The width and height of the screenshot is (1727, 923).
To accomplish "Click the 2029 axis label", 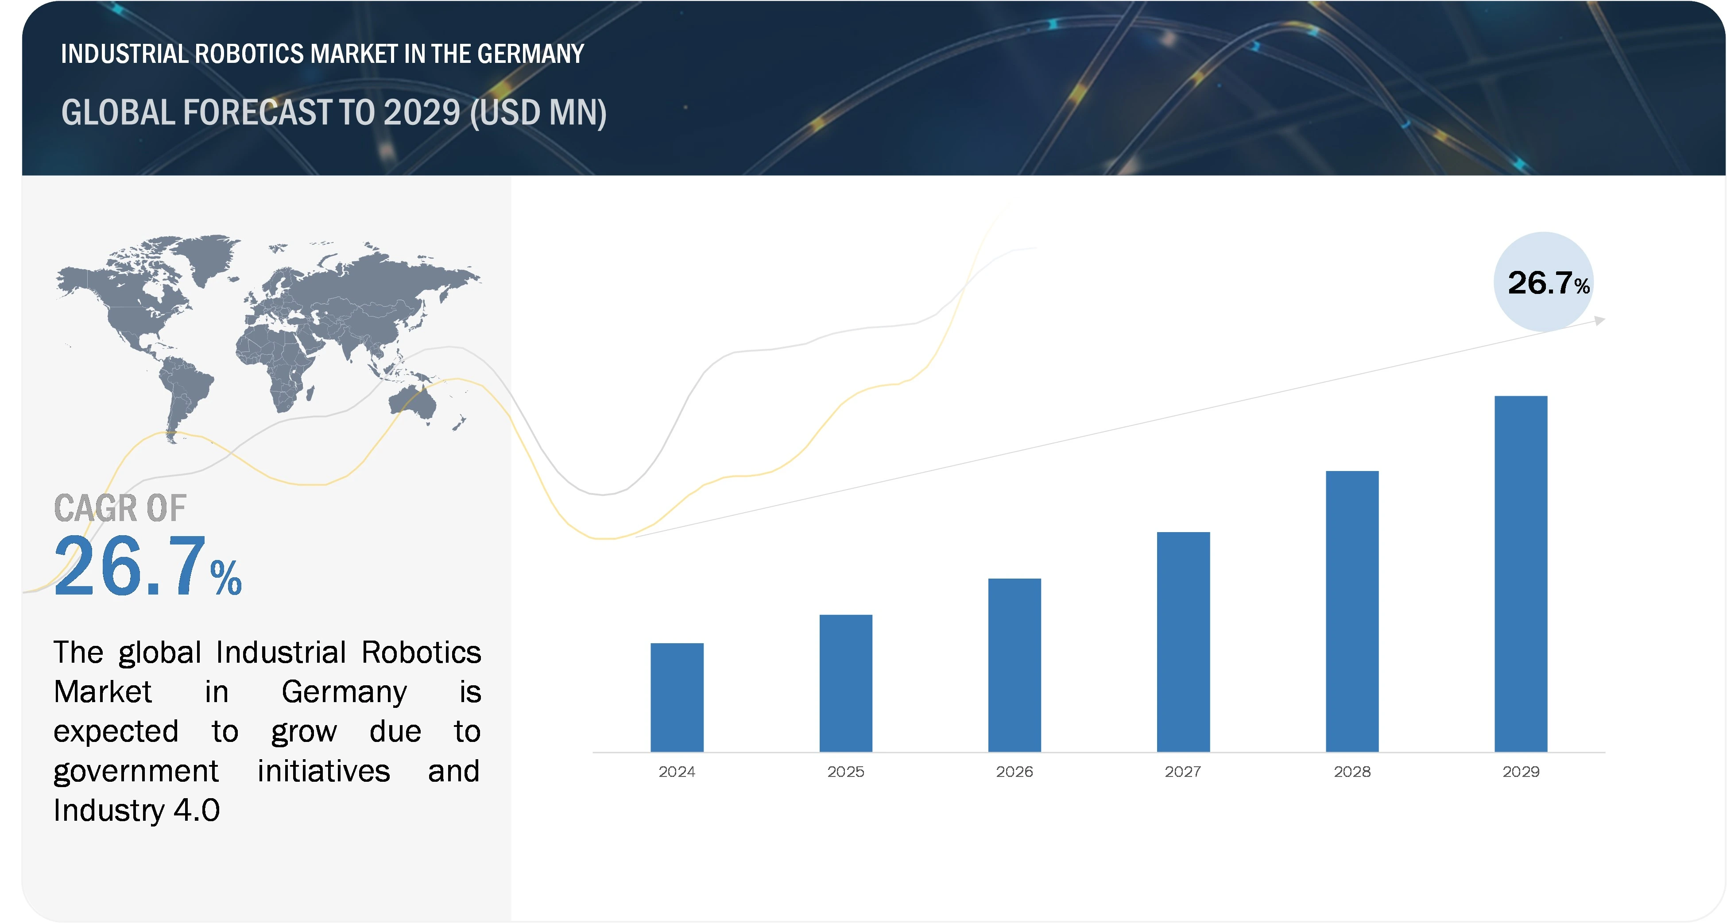I will [x=1521, y=772].
